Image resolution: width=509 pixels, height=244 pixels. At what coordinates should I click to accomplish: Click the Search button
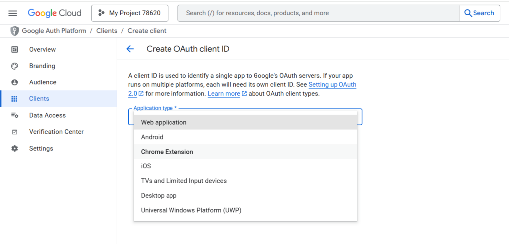tap(479, 13)
